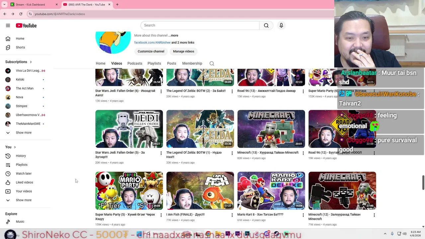Expand channel description with ...more
Screen dimensions: 425x239
(173, 36)
